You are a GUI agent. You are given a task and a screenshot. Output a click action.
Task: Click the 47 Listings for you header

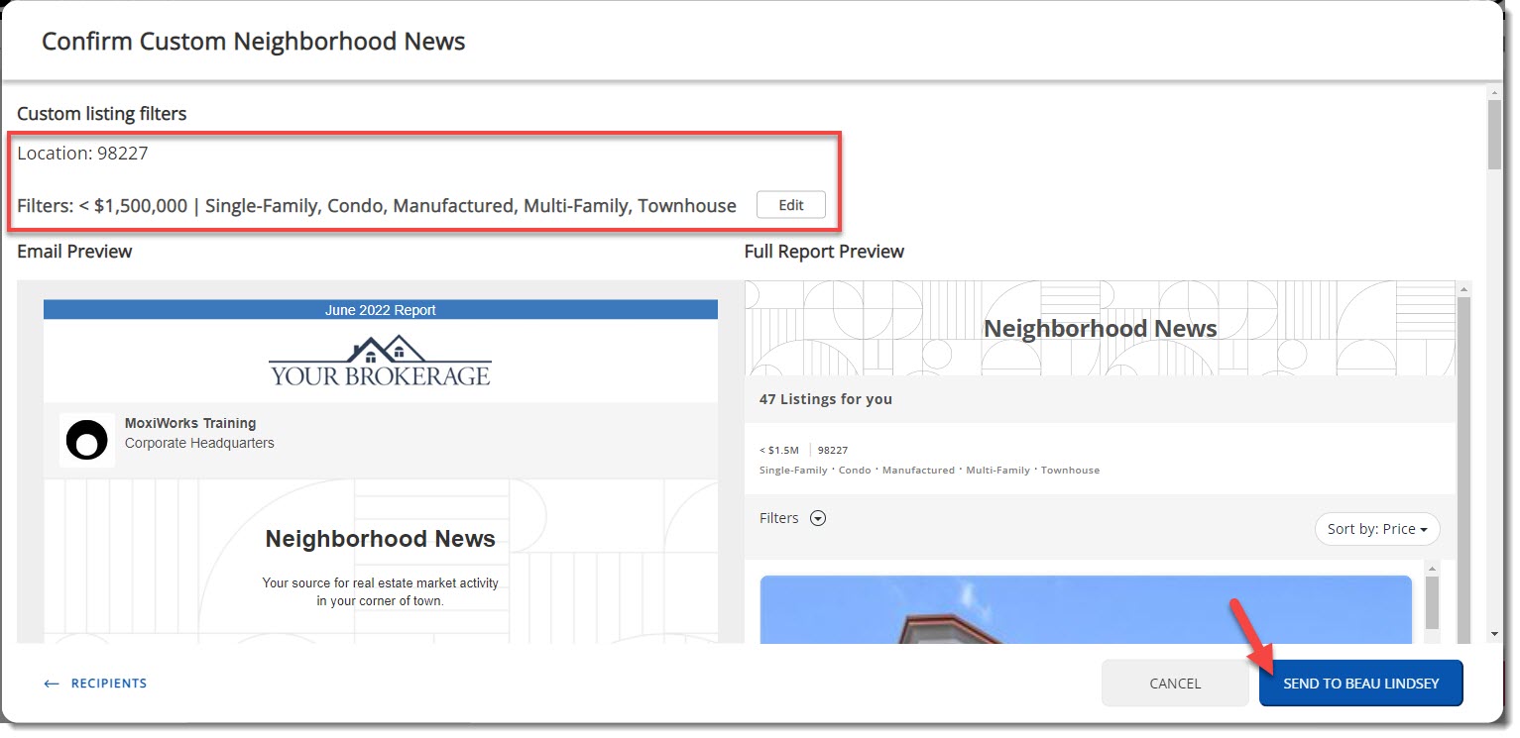[825, 399]
